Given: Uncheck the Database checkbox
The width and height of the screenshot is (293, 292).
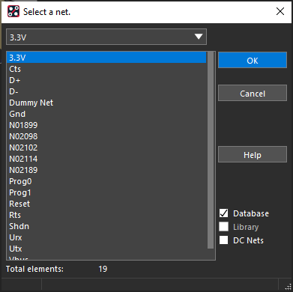Looking at the screenshot, I should click(223, 213).
